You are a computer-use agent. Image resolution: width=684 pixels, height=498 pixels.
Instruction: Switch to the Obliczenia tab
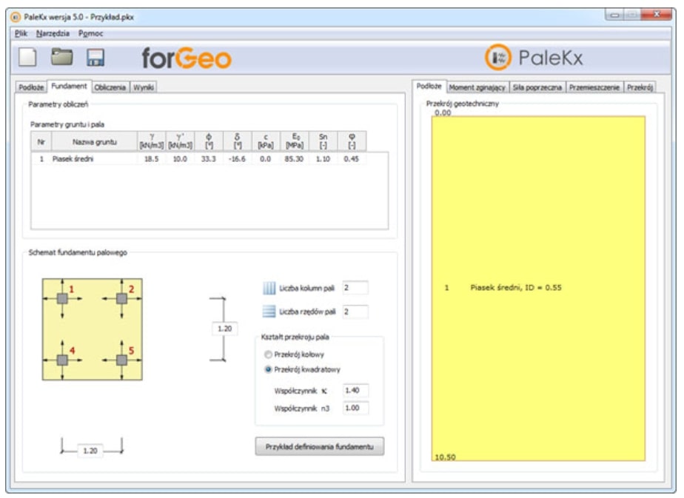pos(110,87)
